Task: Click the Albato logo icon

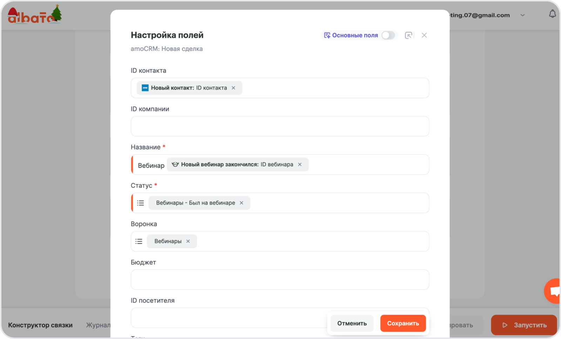Action: tap(34, 15)
